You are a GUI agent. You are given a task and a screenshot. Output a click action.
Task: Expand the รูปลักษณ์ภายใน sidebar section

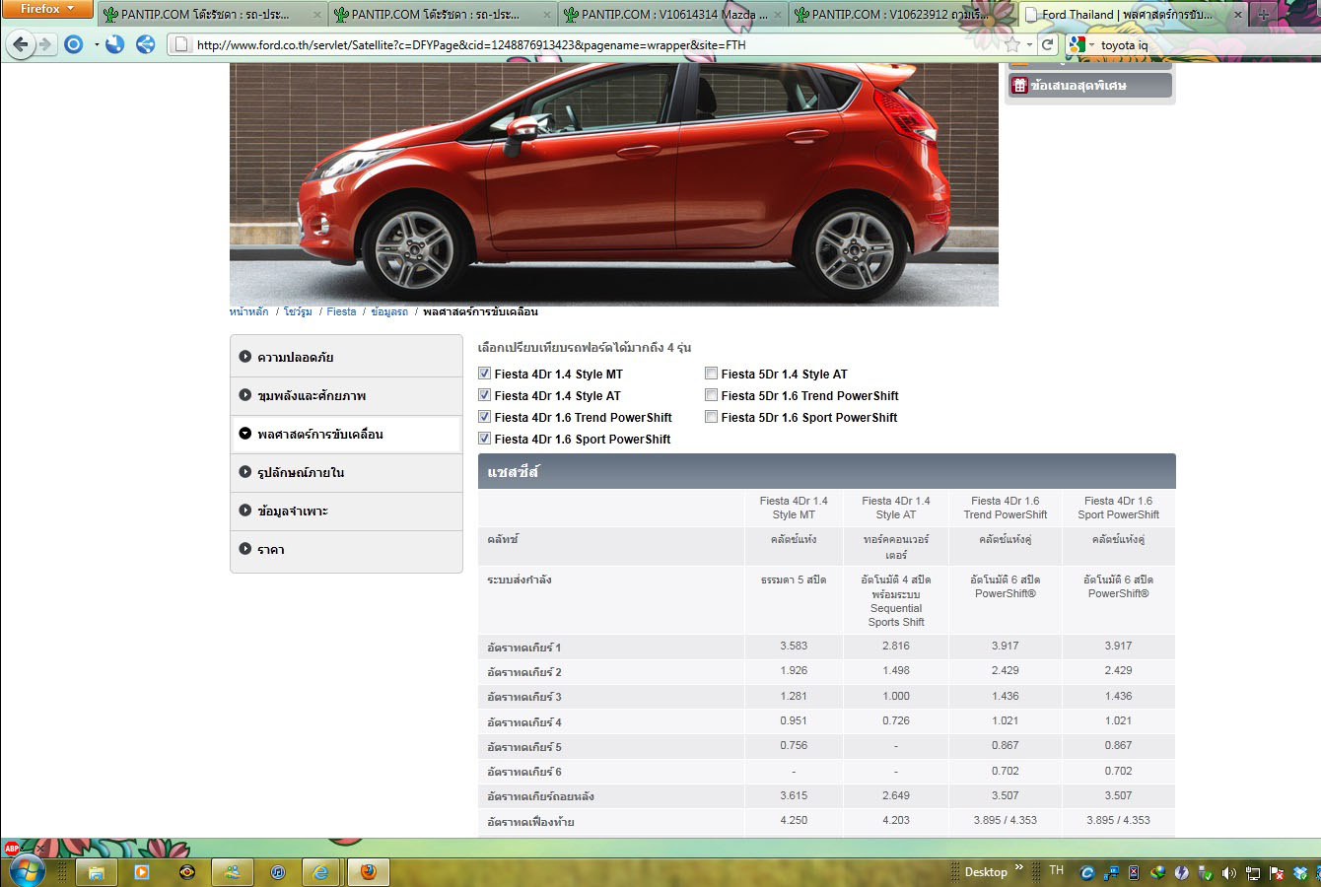click(346, 472)
